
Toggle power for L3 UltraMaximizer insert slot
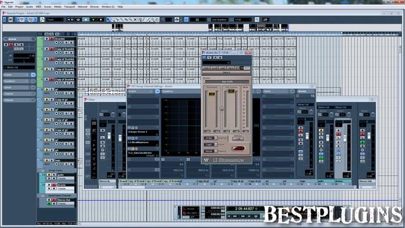tap(129, 138)
